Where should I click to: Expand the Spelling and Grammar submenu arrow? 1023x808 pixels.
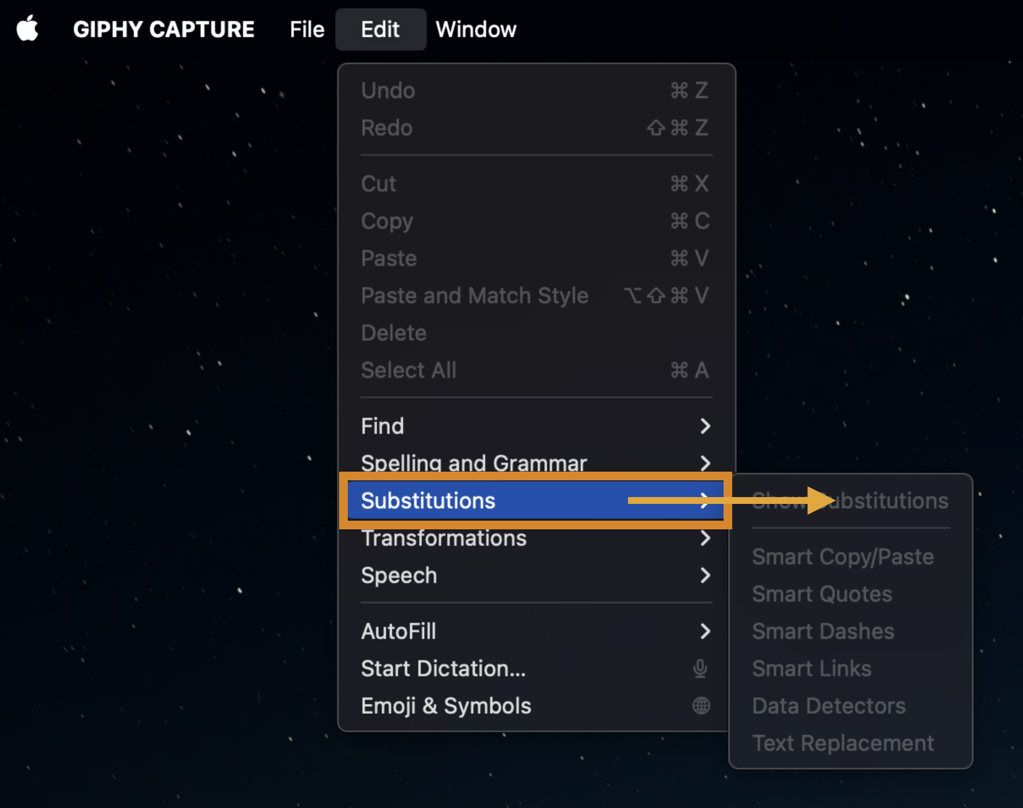(x=705, y=464)
